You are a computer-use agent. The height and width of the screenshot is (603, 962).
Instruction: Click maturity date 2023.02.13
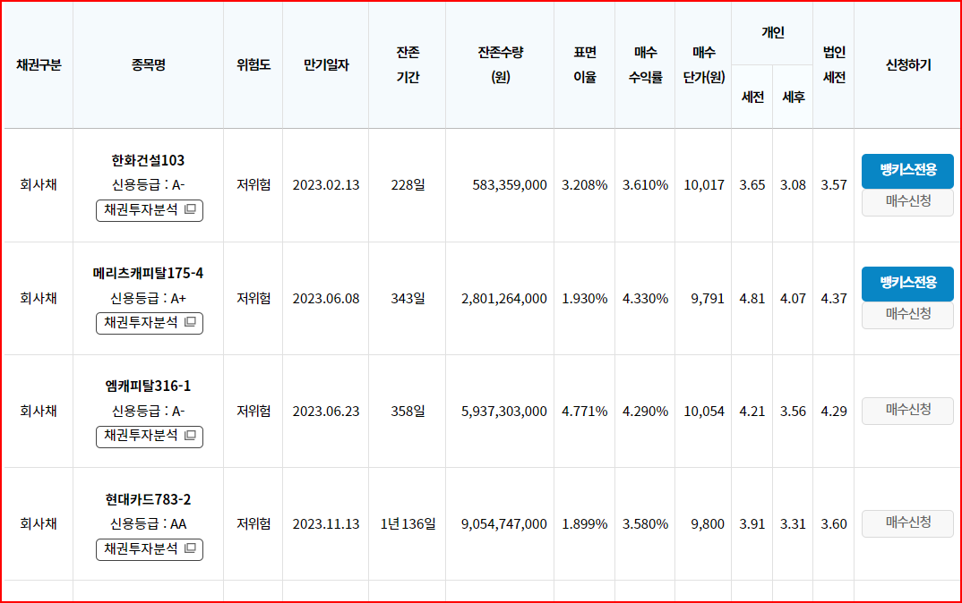pos(326,185)
